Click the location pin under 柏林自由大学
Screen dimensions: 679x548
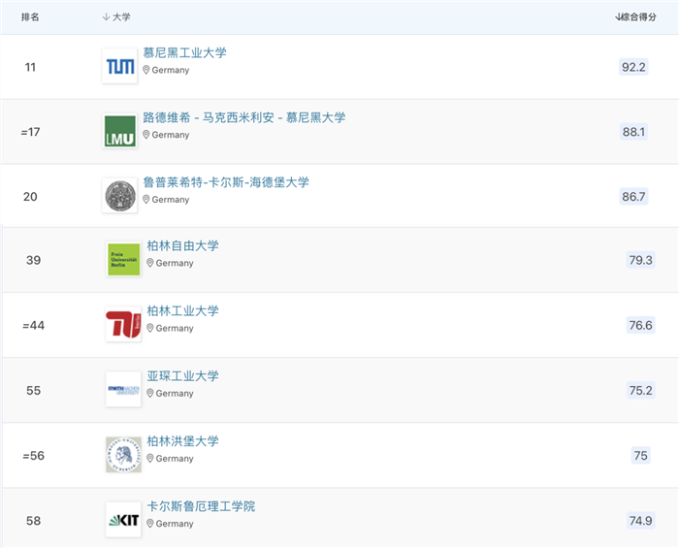(x=150, y=263)
